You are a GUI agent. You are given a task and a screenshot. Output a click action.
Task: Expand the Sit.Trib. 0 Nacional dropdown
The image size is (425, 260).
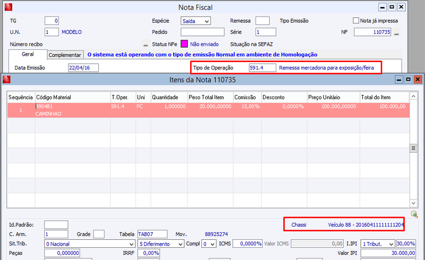[90, 244]
